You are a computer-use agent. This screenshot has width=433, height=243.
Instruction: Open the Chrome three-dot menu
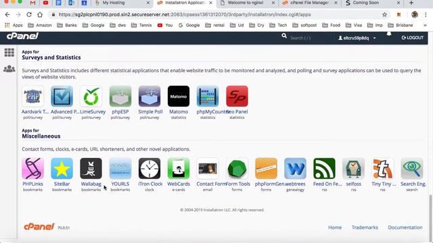(x=426, y=15)
